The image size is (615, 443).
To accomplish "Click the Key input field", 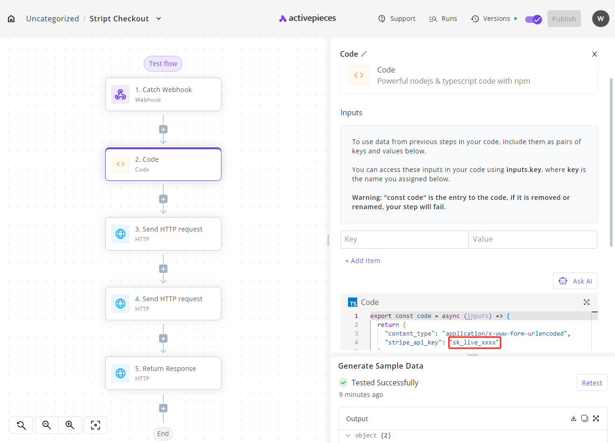I will point(404,239).
